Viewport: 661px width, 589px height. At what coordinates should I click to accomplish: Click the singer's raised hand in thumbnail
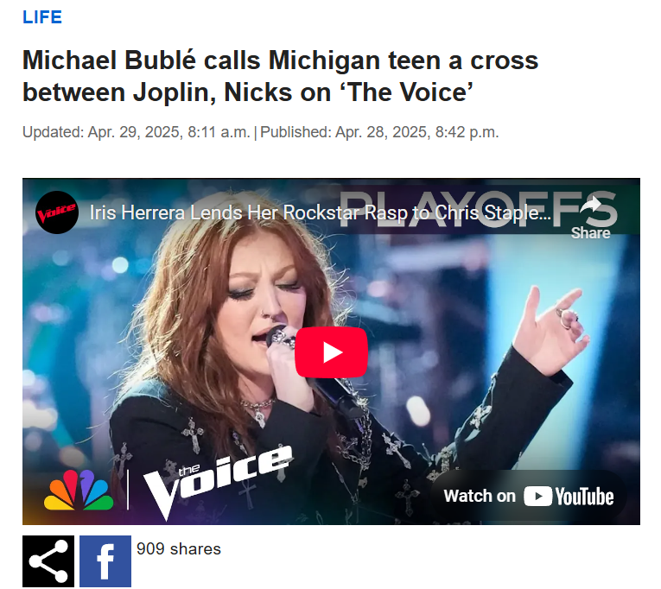tap(550, 326)
